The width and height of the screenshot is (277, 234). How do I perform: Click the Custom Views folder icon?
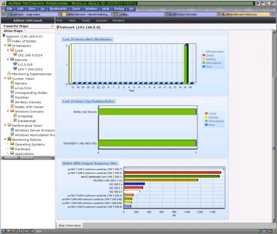9,78
